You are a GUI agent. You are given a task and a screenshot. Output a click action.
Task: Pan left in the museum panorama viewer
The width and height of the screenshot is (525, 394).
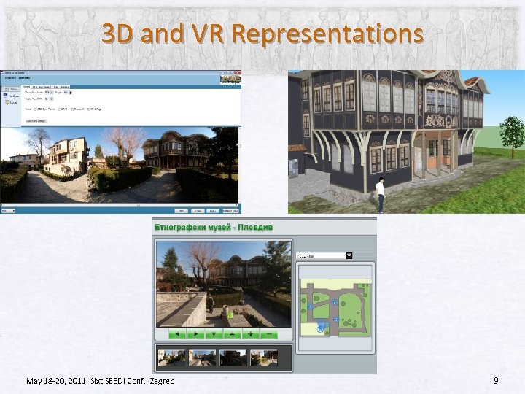coord(177,333)
